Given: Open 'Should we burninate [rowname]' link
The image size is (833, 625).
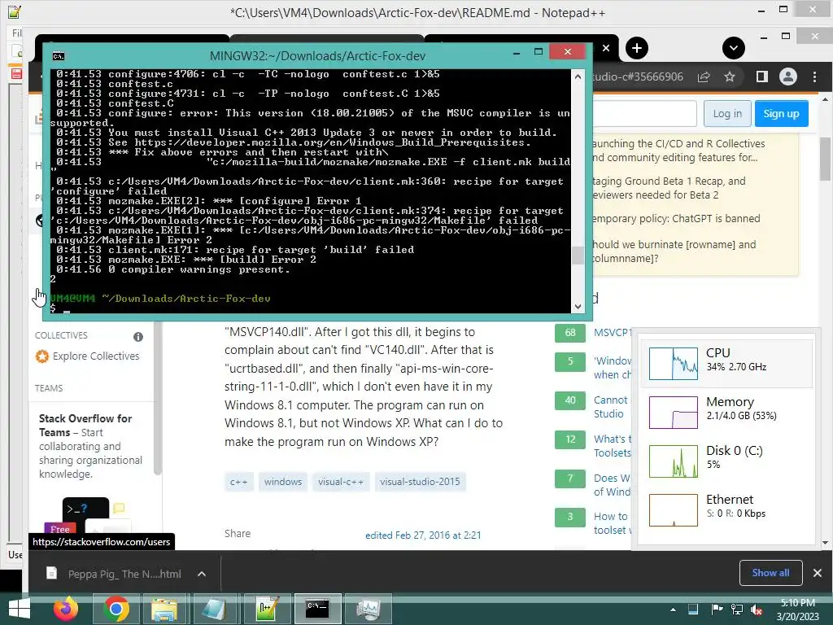Looking at the screenshot, I should (x=674, y=251).
